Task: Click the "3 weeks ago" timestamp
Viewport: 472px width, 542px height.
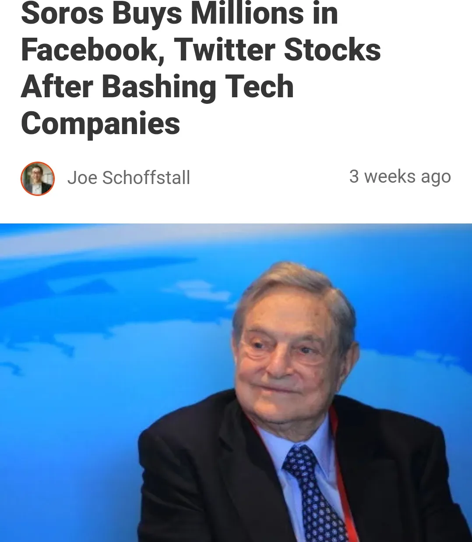Action: click(400, 177)
